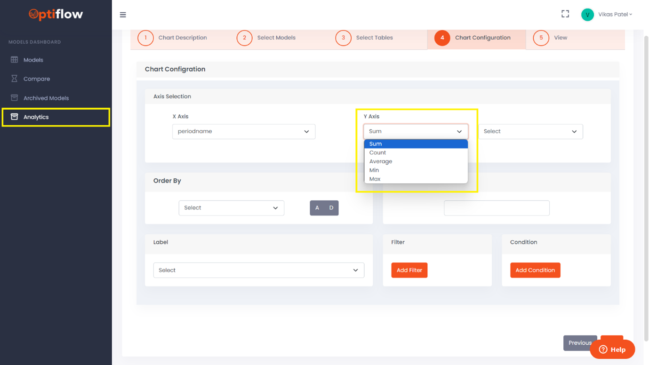Set order to ascending with A
Image resolution: width=649 pixels, height=365 pixels.
click(x=317, y=208)
